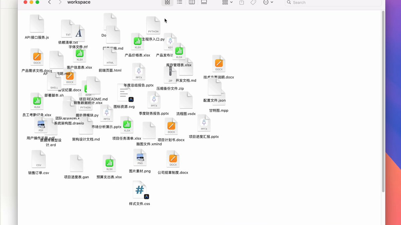Viewport: 401px width, 225px height.
Task: Select the 图片素材.png file
Action: pos(140,158)
